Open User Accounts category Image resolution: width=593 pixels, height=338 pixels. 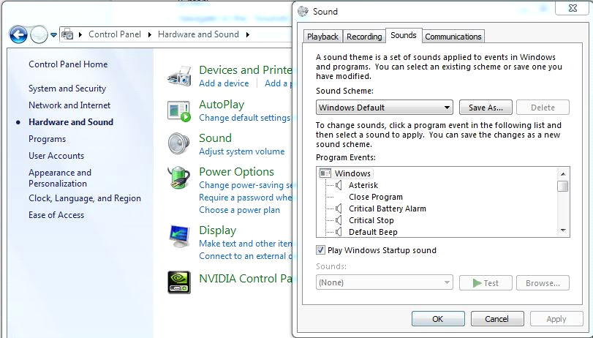(x=56, y=156)
